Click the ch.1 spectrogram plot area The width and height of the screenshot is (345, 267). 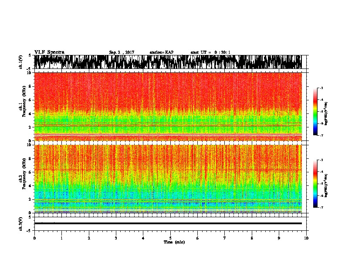(168, 106)
